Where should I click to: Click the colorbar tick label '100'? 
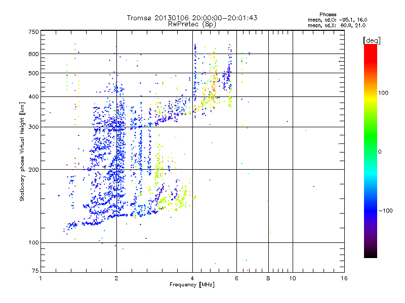point(383,93)
